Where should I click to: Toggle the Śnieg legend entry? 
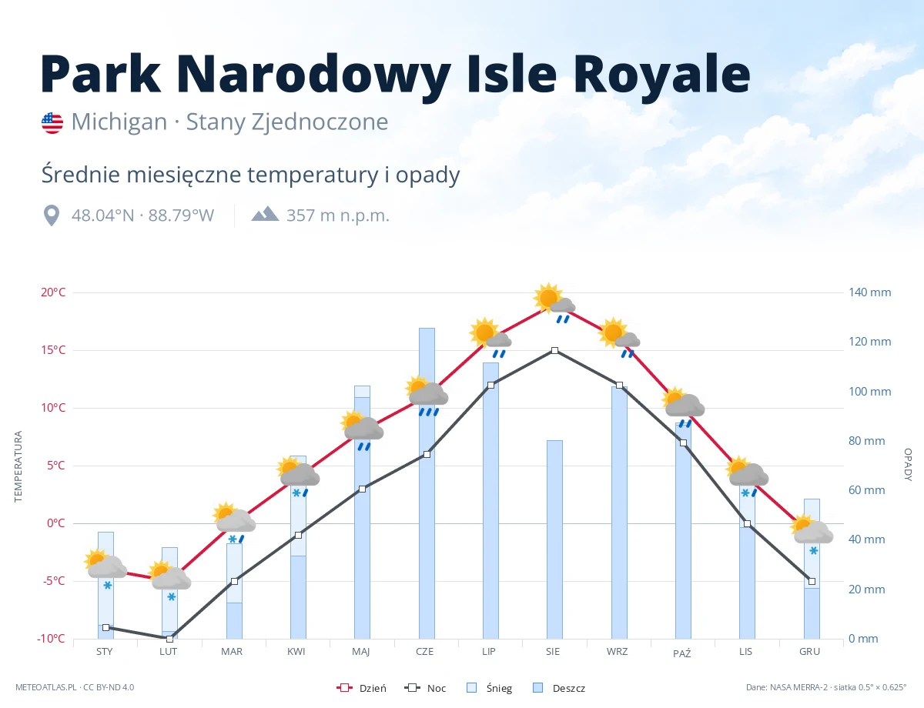point(489,688)
